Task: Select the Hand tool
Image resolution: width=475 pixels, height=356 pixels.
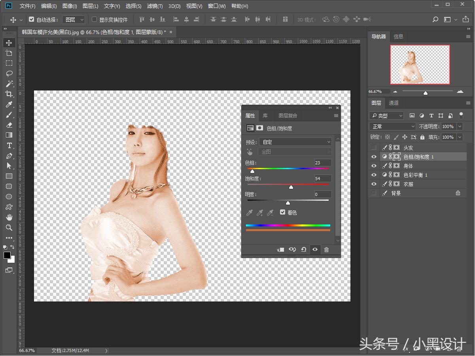Action: point(9,217)
